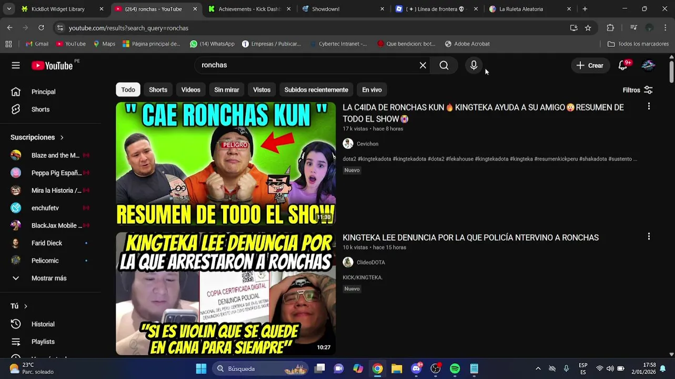Open the Windows Start button
The image size is (675, 379).
[201, 369]
